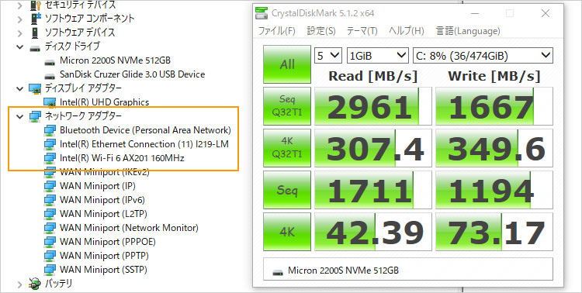
Task: Click the 4K Q32T1 write result 349.6
Action: pyautogui.click(x=494, y=148)
